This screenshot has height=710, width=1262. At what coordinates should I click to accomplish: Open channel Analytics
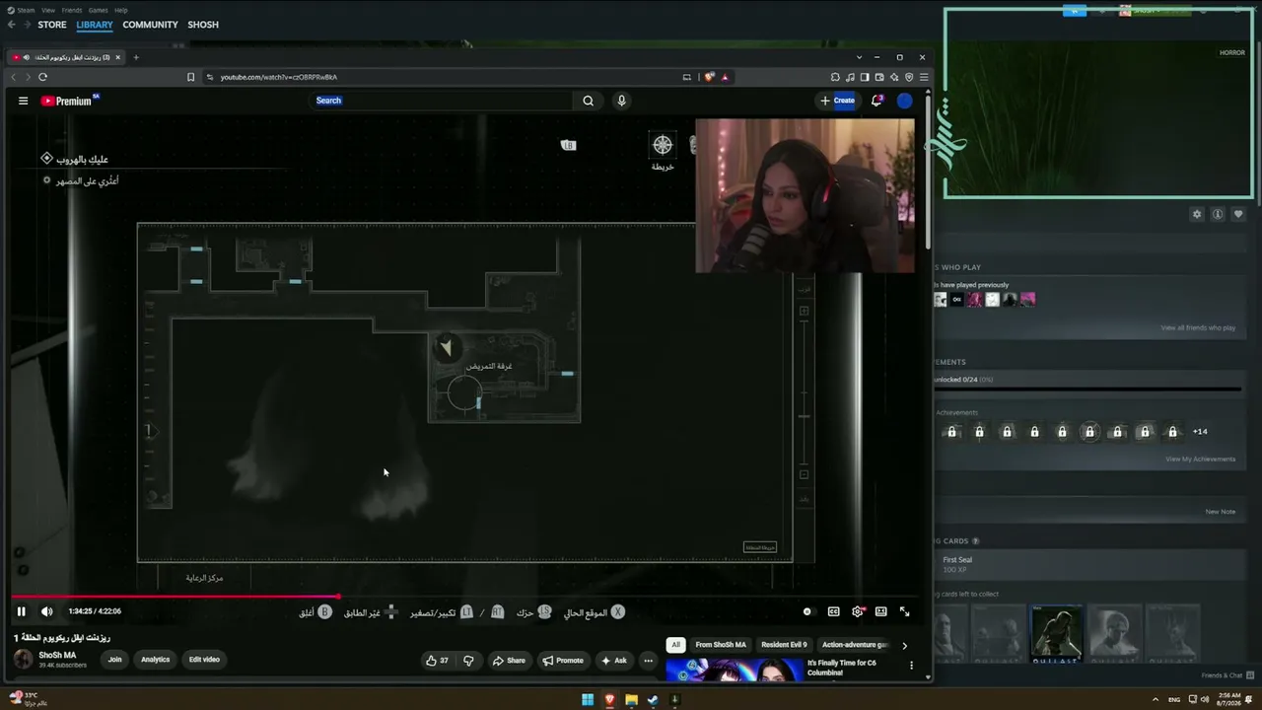pyautogui.click(x=155, y=660)
